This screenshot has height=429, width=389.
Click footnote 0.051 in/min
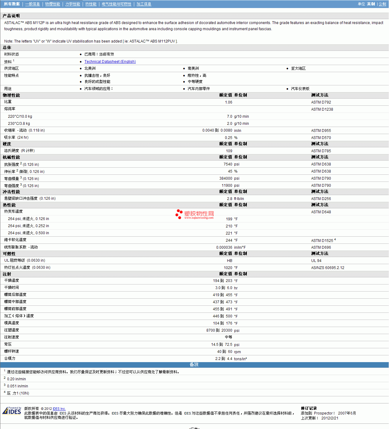[x=18, y=386]
